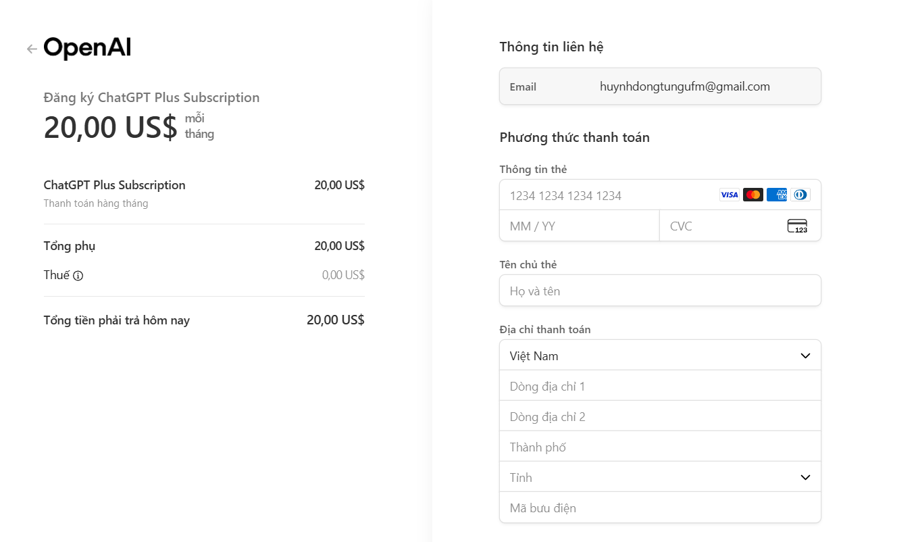Click the MM / YY expiry field

580,226
